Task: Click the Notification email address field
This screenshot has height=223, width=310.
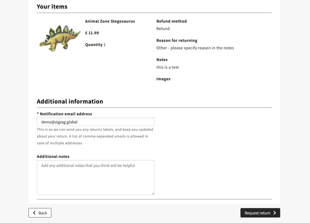Action: click(x=95, y=122)
